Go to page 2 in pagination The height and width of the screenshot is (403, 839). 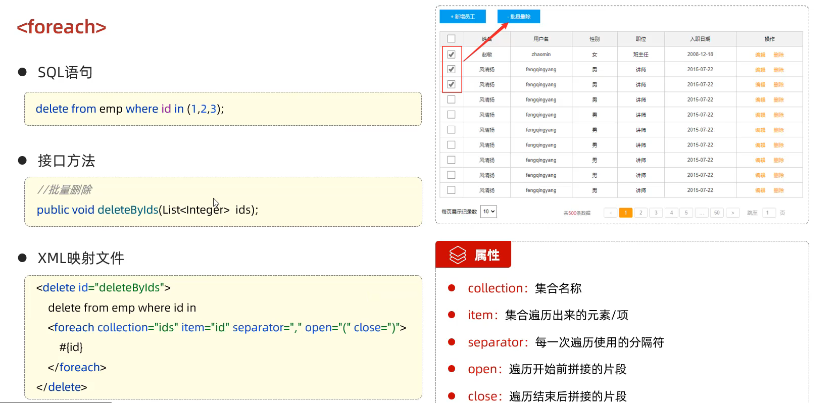640,213
